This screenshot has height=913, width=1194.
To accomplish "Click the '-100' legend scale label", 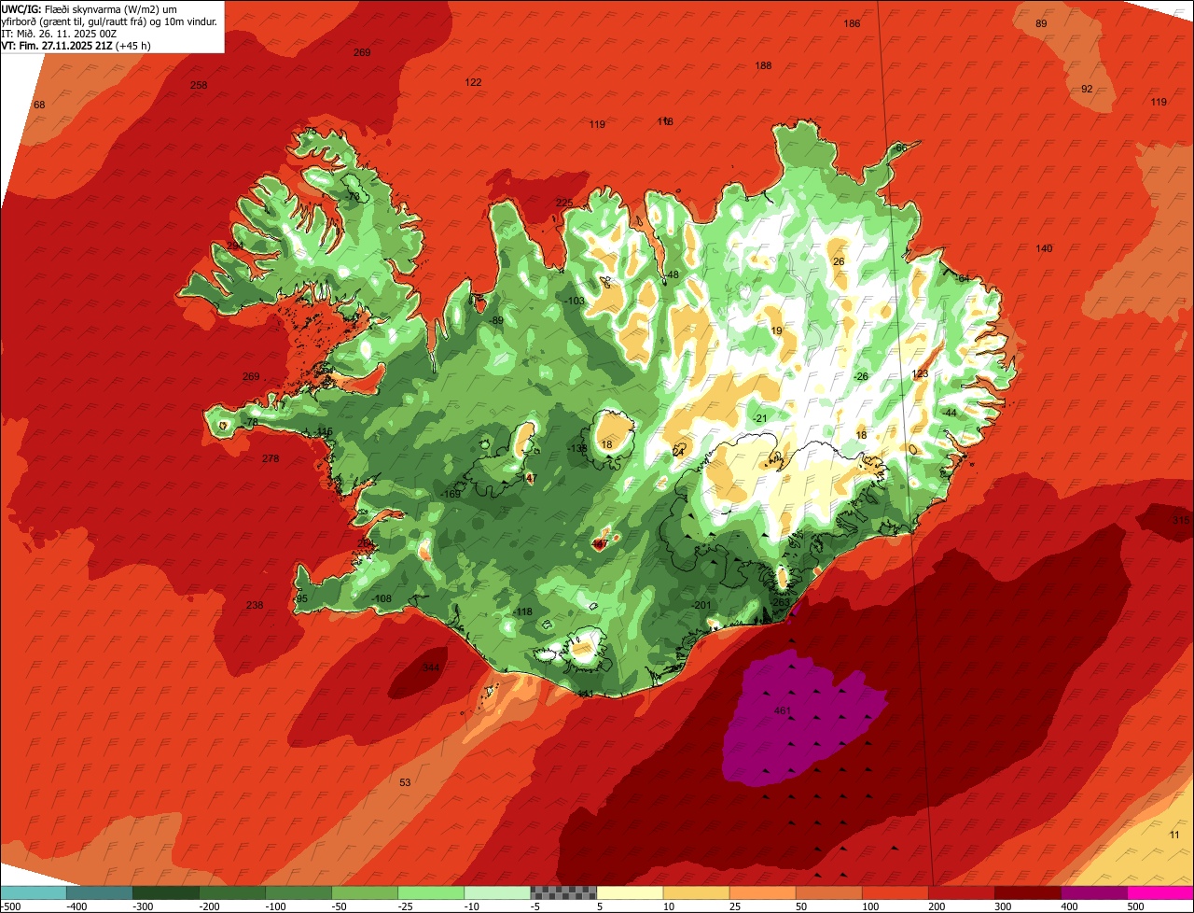I will point(276,906).
